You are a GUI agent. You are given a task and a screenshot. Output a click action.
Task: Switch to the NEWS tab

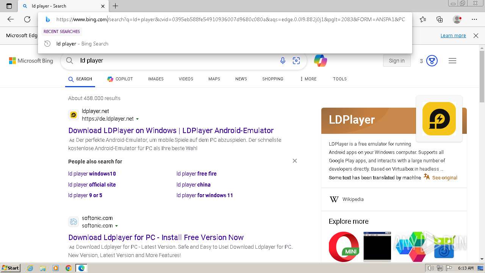[x=241, y=79]
